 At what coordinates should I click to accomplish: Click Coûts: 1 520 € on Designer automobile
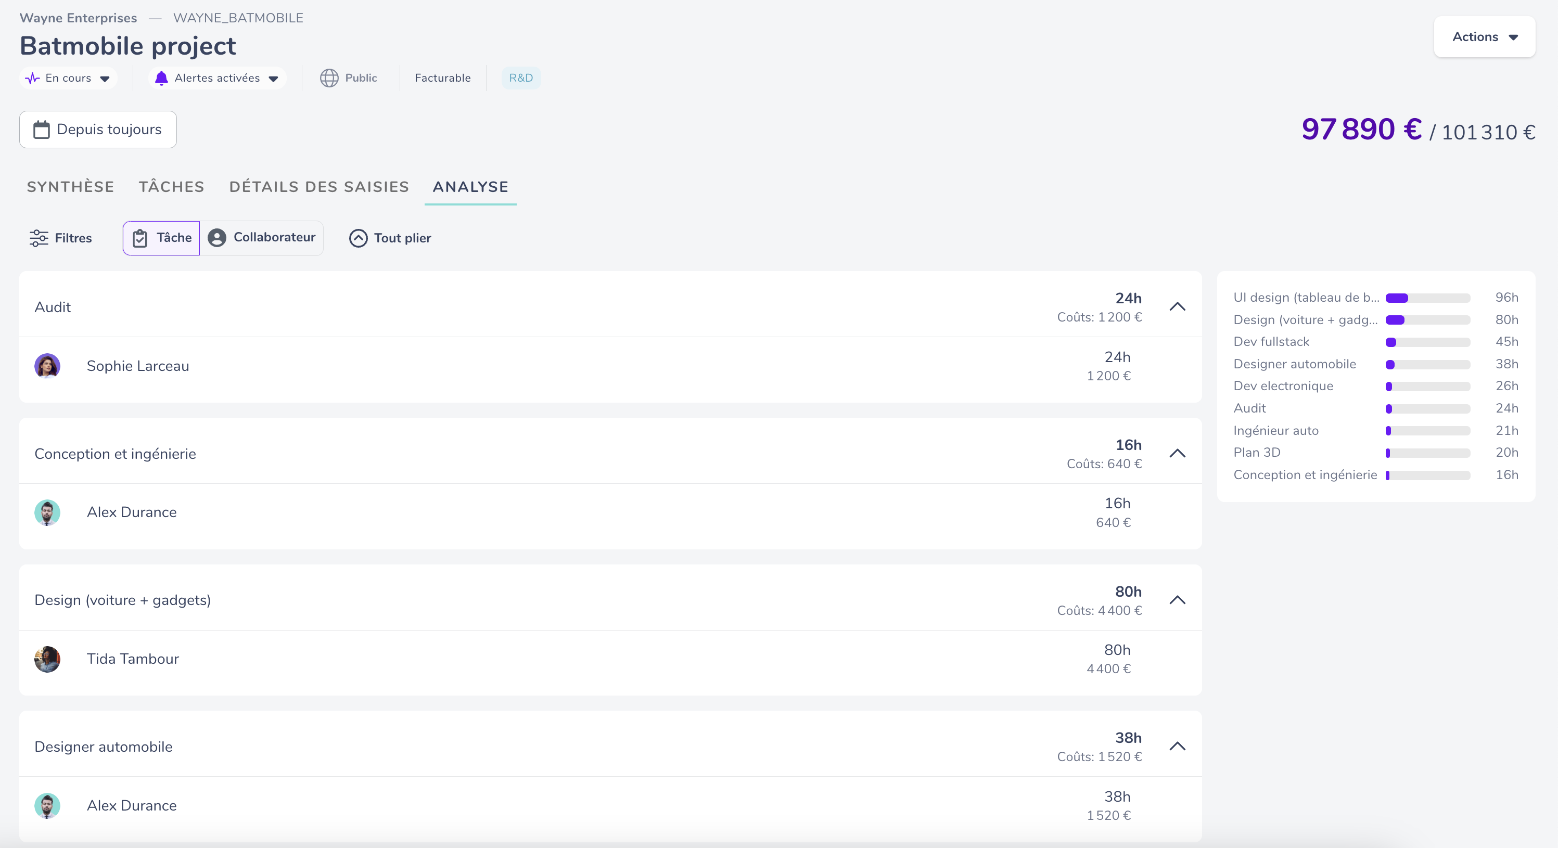(x=1099, y=756)
